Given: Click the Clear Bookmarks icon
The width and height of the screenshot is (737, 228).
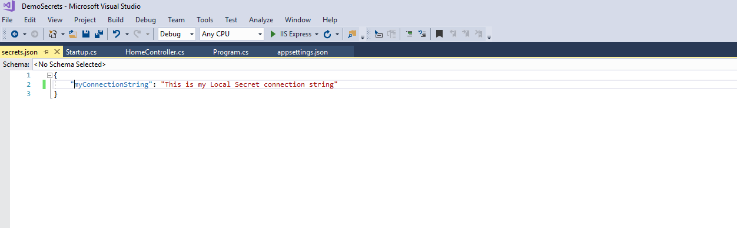Looking at the screenshot, I should 479,34.
